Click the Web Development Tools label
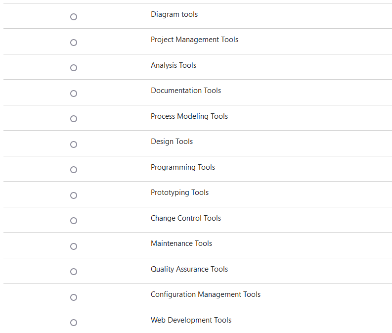392x333 pixels. pyautogui.click(x=191, y=320)
